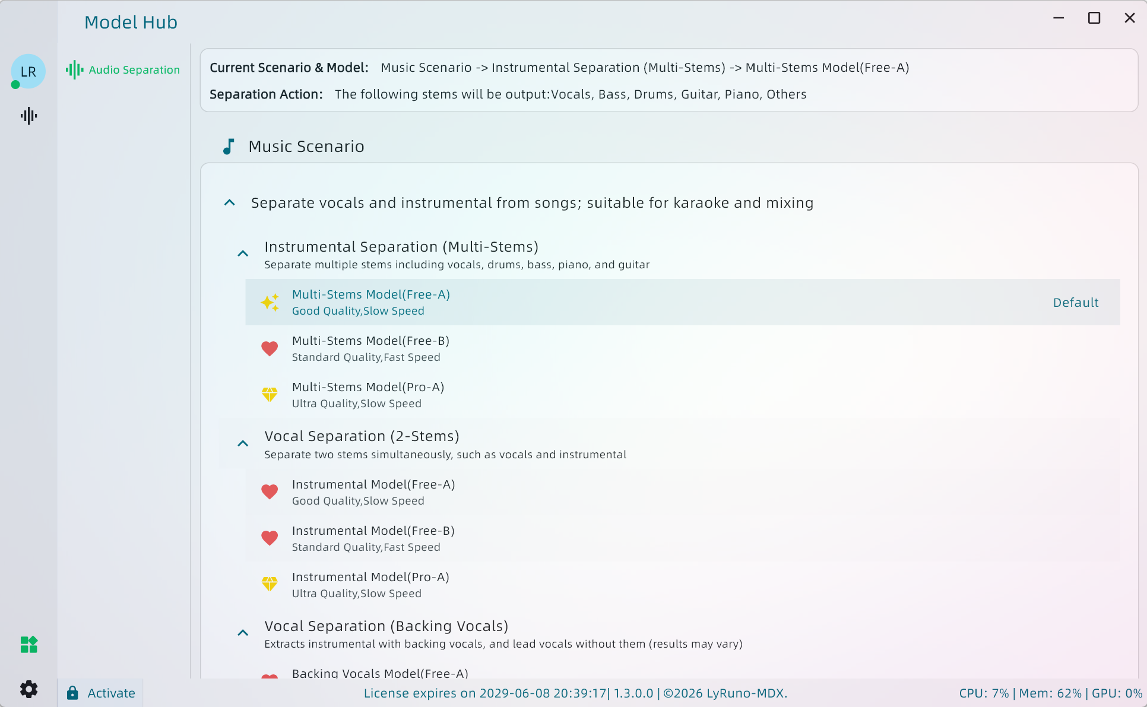
Task: Click the heart icon beside Multi-Stems Model(Free-B)
Action: tap(270, 348)
